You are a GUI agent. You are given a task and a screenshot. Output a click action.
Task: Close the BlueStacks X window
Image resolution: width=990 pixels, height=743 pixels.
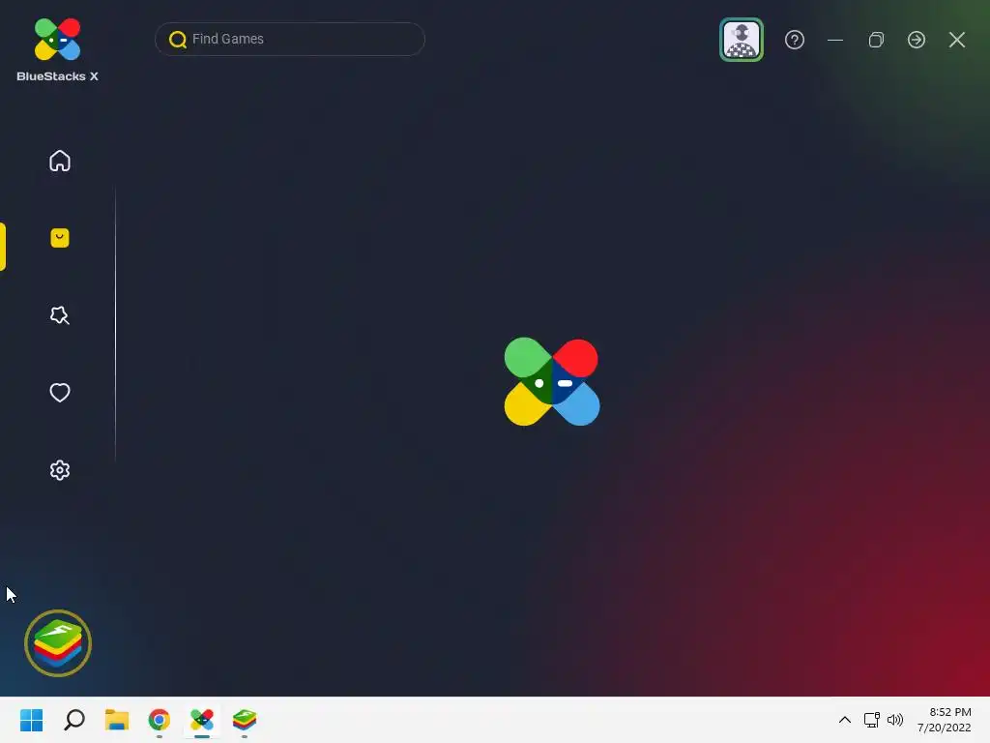[x=957, y=40]
